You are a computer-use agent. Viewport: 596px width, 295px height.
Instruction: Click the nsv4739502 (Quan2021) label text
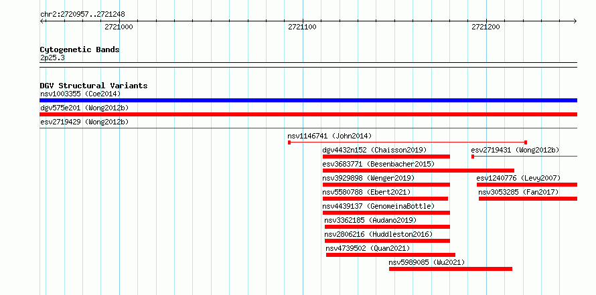click(x=368, y=248)
